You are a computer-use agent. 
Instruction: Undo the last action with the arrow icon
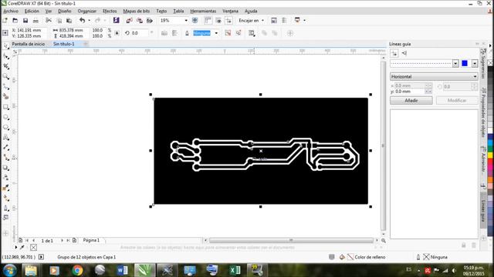pyautogui.click(x=83, y=21)
